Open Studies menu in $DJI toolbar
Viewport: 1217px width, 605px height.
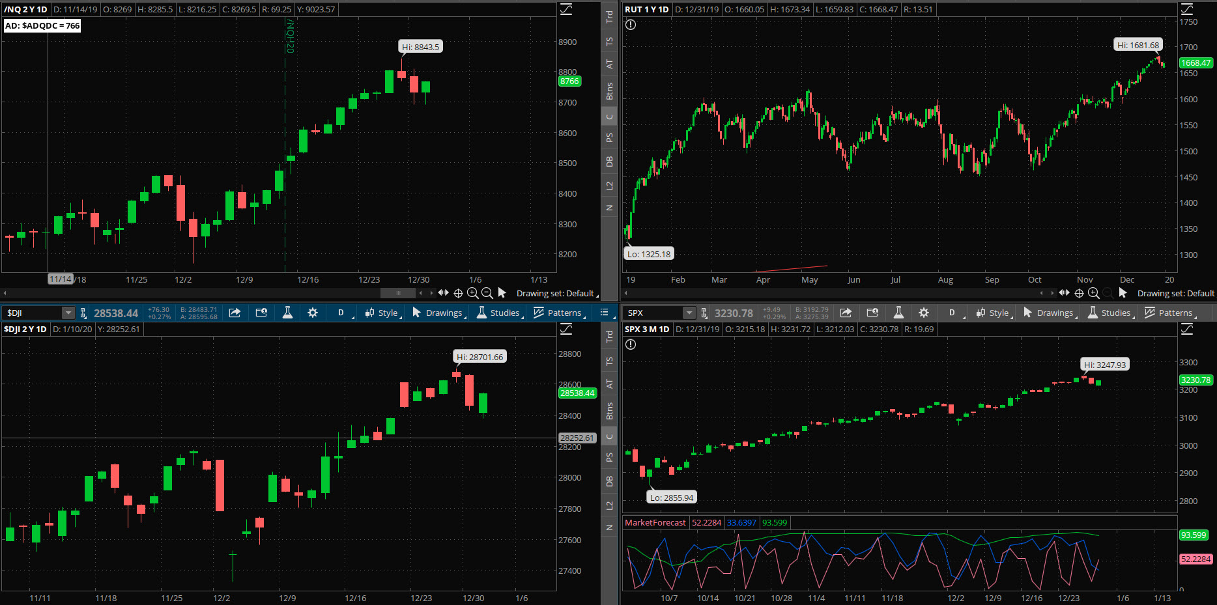500,313
